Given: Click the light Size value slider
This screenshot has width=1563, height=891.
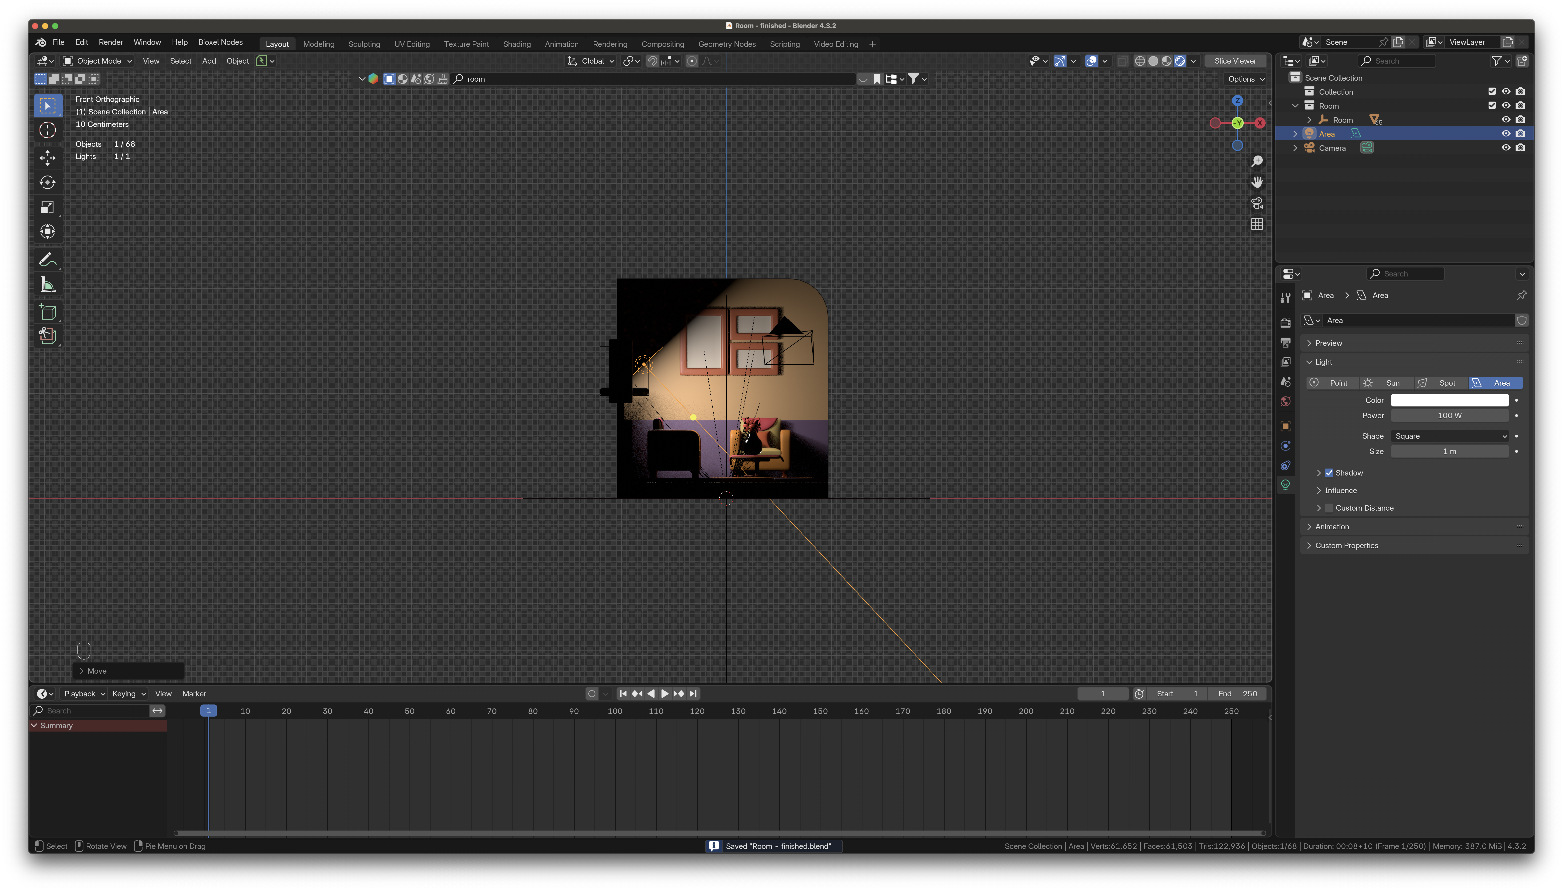Looking at the screenshot, I should point(1450,452).
